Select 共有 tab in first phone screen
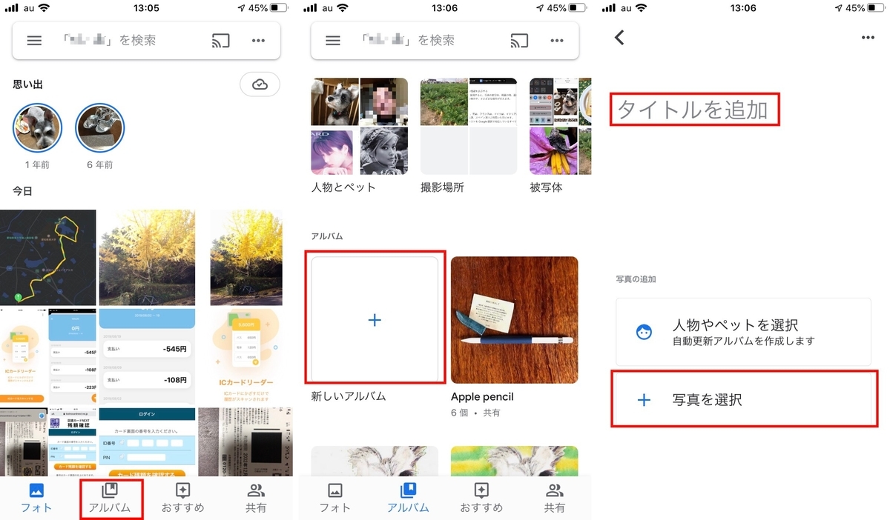Screen dimensions: 890x520 257,498
